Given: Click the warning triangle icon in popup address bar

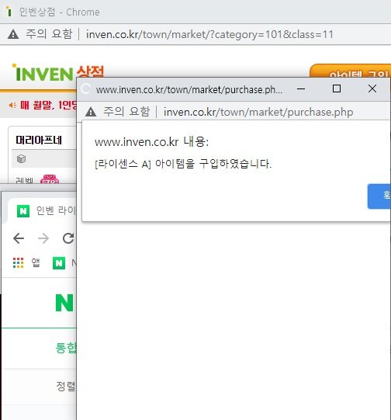Looking at the screenshot, I should pos(91,112).
